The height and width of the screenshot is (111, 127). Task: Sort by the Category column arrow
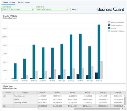[x=36, y=93]
